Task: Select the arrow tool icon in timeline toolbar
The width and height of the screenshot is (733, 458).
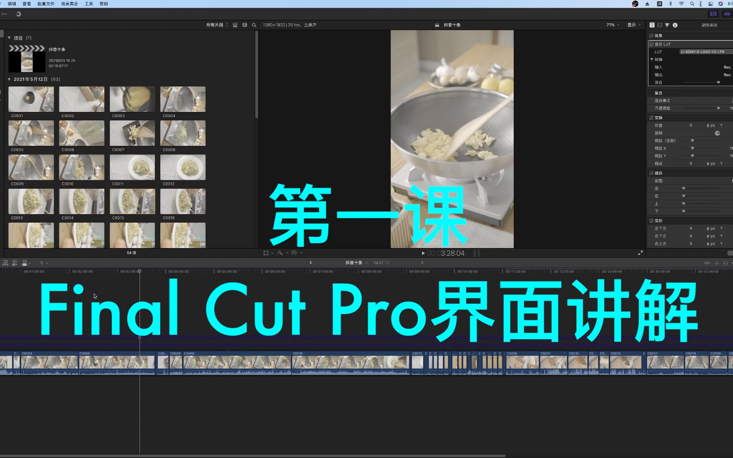Action: click(x=42, y=263)
